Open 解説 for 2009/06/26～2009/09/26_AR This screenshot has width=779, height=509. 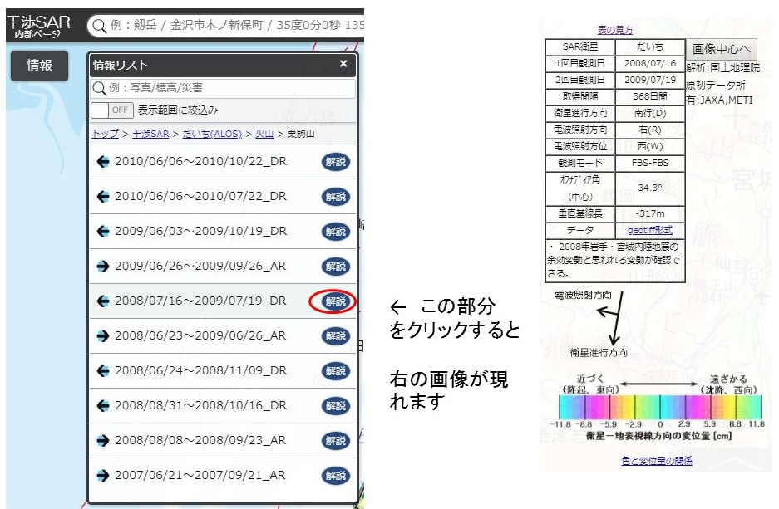[x=335, y=267]
